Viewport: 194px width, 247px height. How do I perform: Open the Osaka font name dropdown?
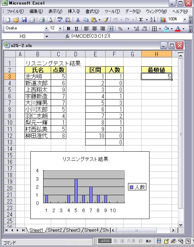coord(46,29)
